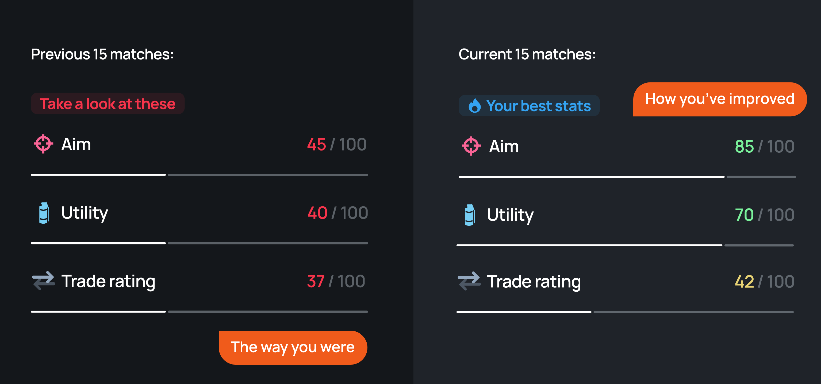Image resolution: width=821 pixels, height=384 pixels.
Task: Click the previous Aim progress bar
Action: tap(199, 175)
